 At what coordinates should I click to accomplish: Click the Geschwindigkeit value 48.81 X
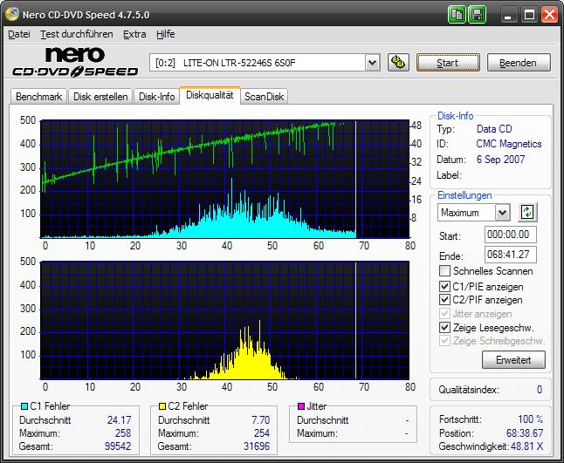pyautogui.click(x=527, y=446)
